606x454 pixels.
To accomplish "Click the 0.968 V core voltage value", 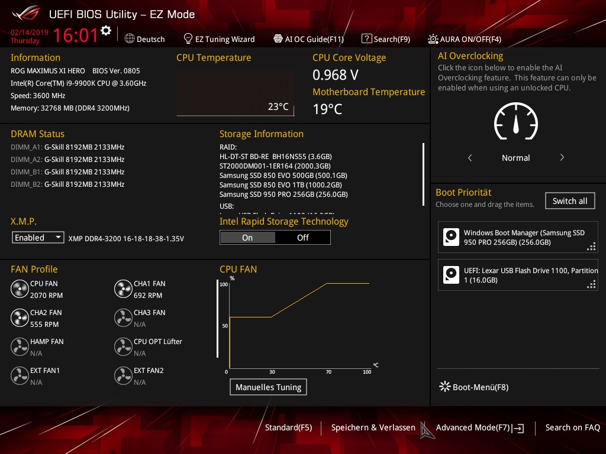I will tap(336, 75).
